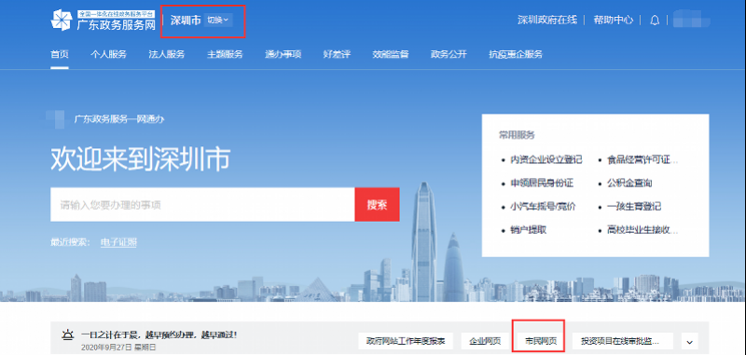Open the 通办事项 navigation item
The width and height of the screenshot is (746, 355).
283,54
